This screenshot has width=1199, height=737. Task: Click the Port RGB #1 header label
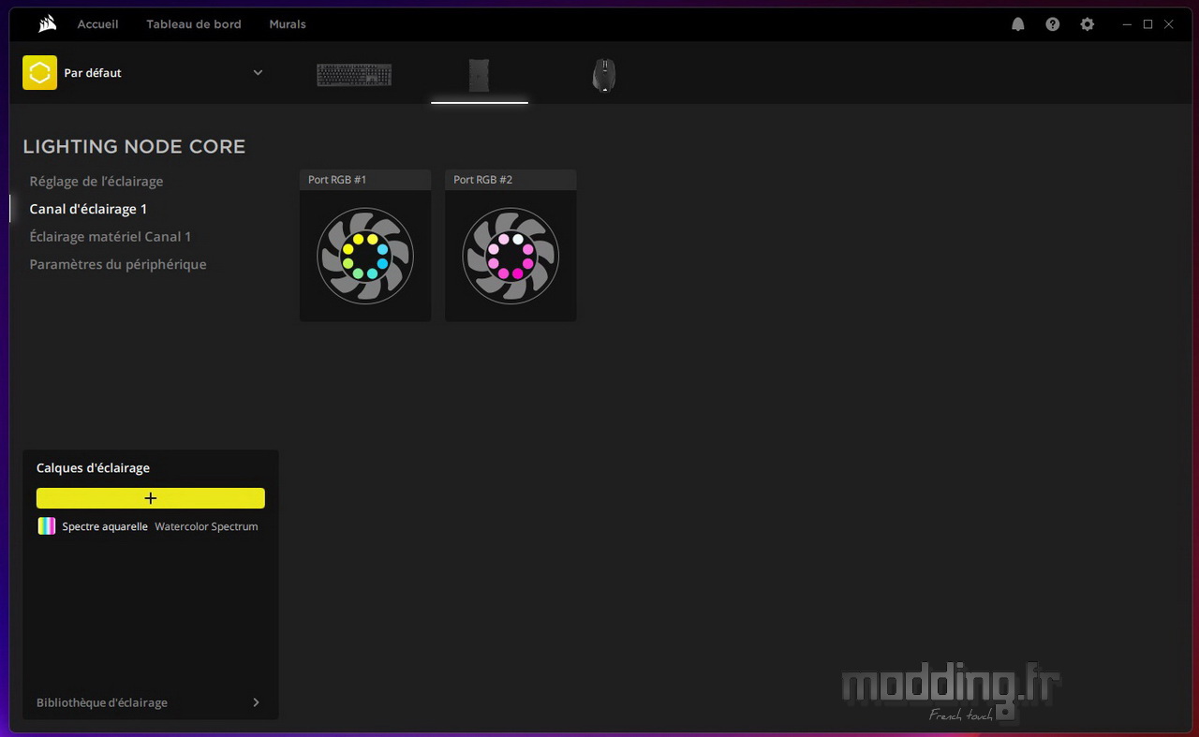pyautogui.click(x=337, y=180)
